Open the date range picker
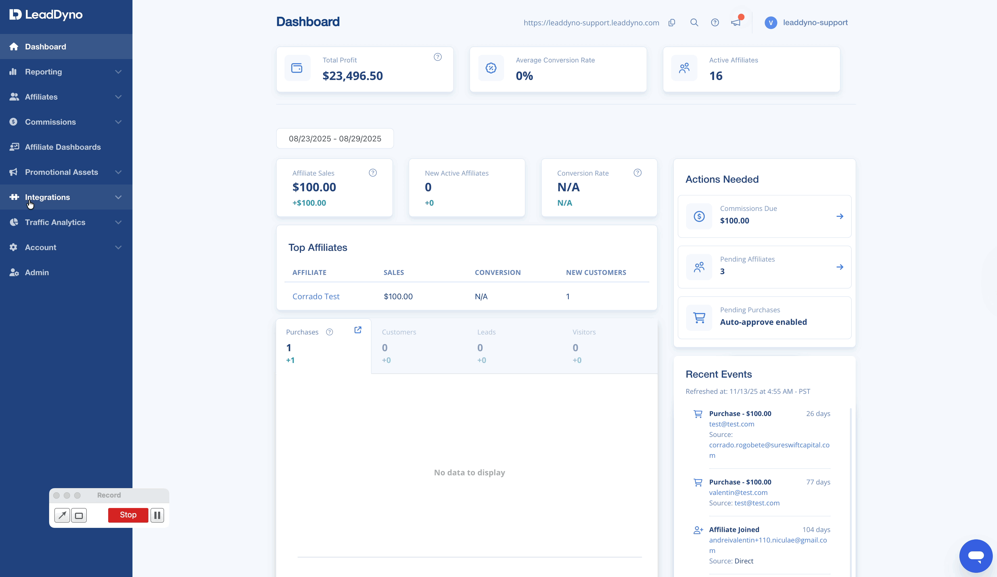The width and height of the screenshot is (997, 577). [x=335, y=139]
